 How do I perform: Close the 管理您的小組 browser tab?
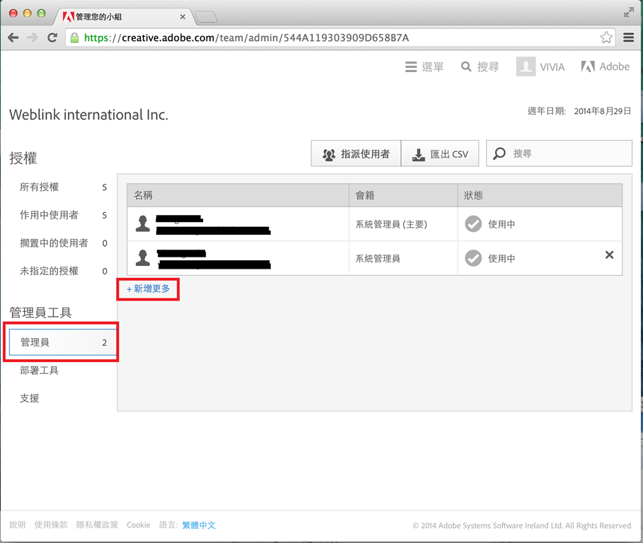183,17
